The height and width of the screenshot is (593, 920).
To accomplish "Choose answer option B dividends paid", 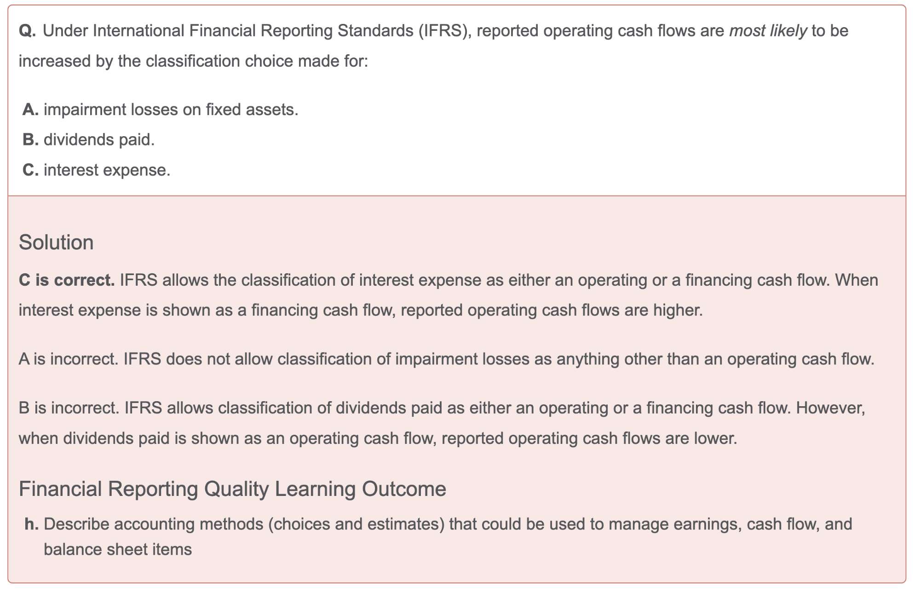I will 99,139.
